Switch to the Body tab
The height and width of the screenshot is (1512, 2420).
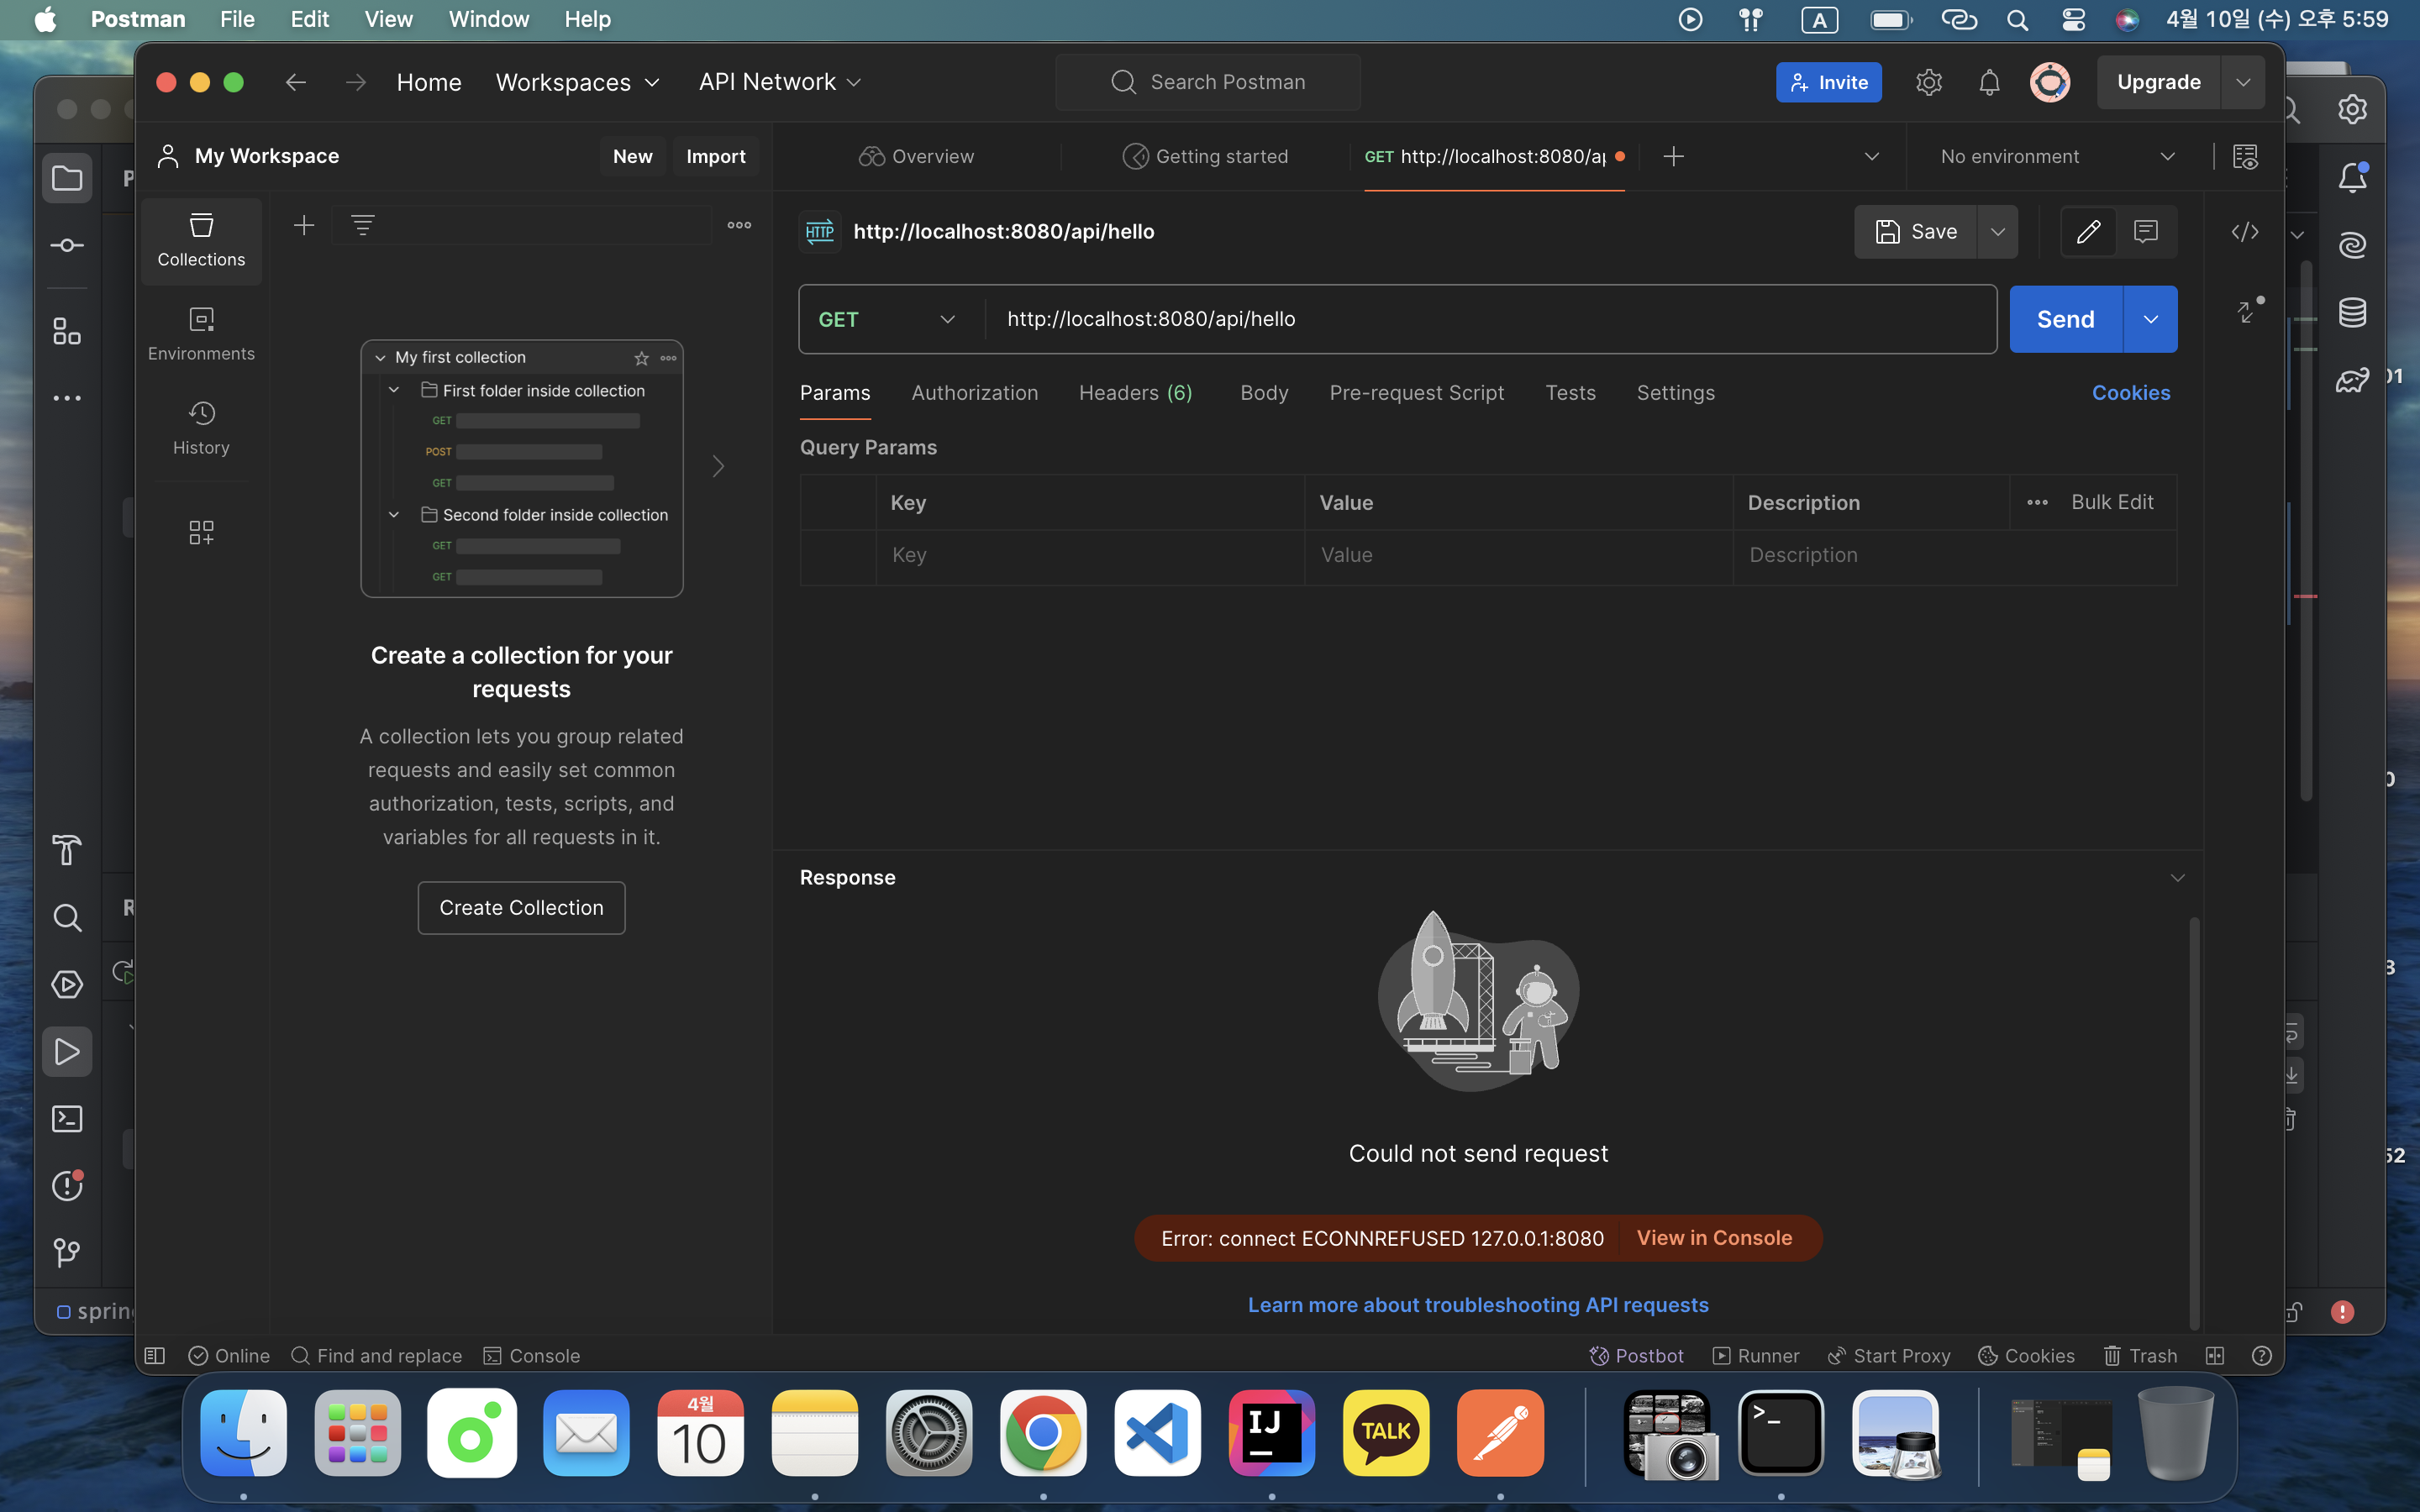coord(1264,393)
